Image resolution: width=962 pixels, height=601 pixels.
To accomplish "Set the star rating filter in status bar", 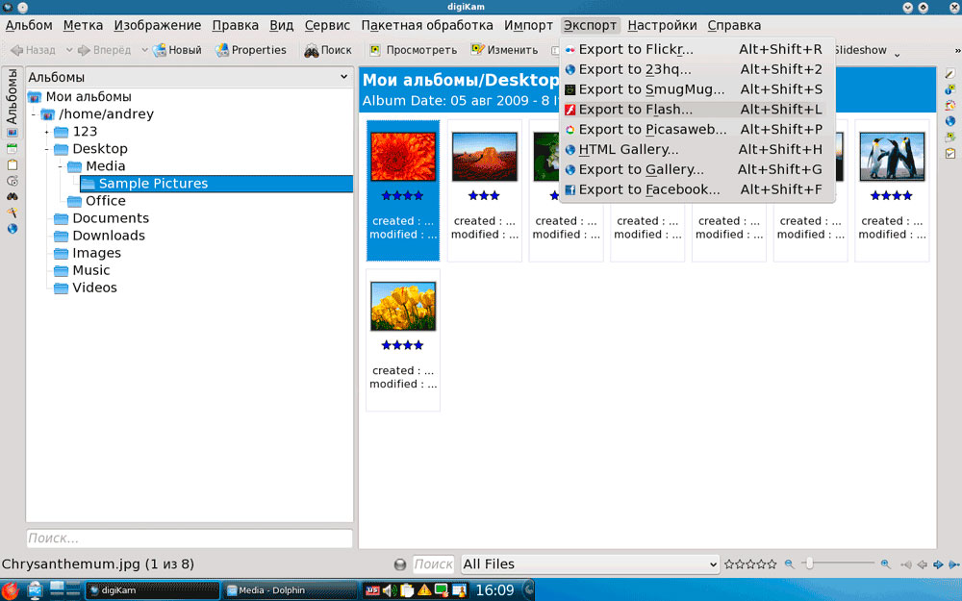I will pyautogui.click(x=750, y=564).
